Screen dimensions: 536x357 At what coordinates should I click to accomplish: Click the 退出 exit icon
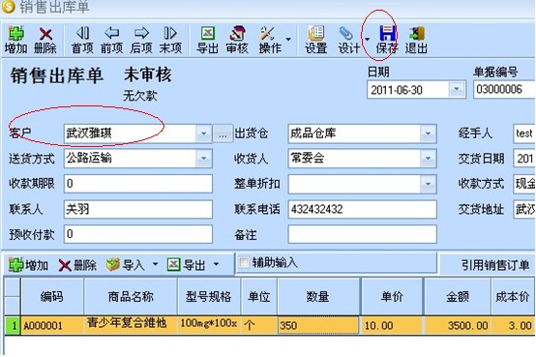[416, 40]
